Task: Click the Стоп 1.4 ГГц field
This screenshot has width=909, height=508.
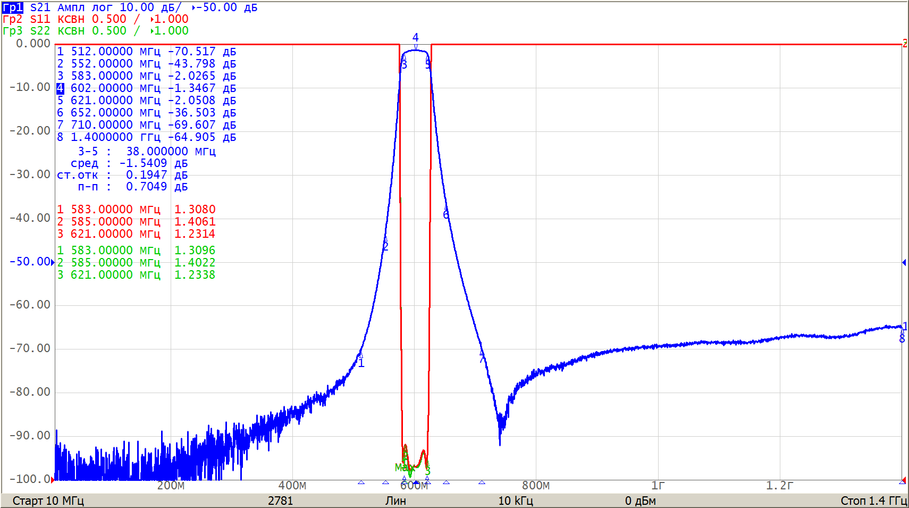Action: 873,501
